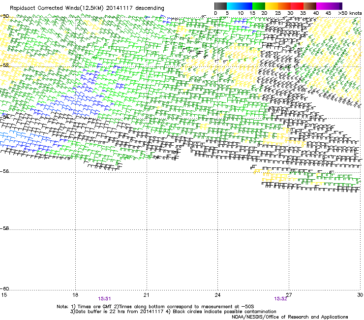Select the cyan-blue 5-15 knots legend band
This screenshot has height=320, width=364.
tap(240, 6)
